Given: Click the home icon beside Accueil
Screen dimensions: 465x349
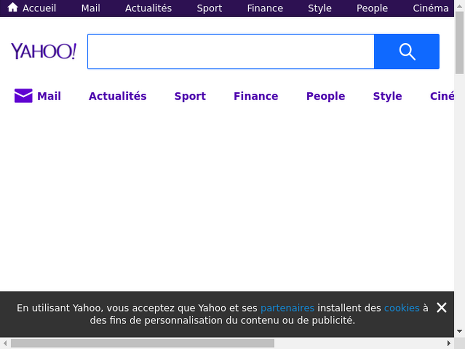Looking at the screenshot, I should tap(12, 7).
